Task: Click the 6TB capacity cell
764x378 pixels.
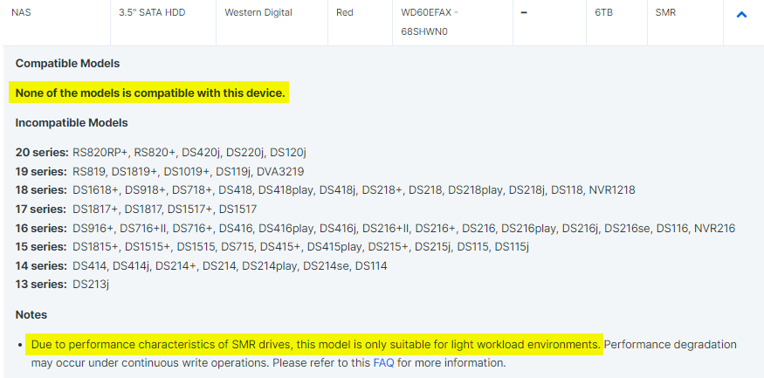Action: (x=603, y=13)
